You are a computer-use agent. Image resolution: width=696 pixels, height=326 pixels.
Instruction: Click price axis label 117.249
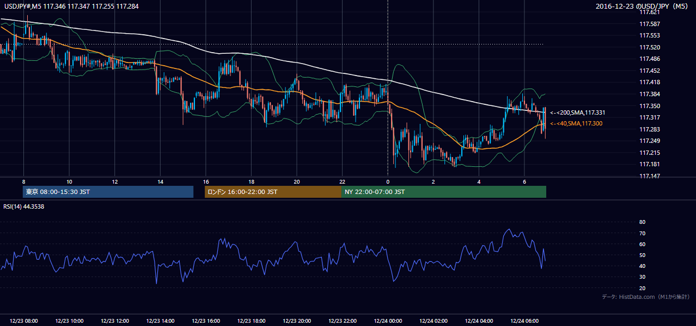tap(649, 141)
